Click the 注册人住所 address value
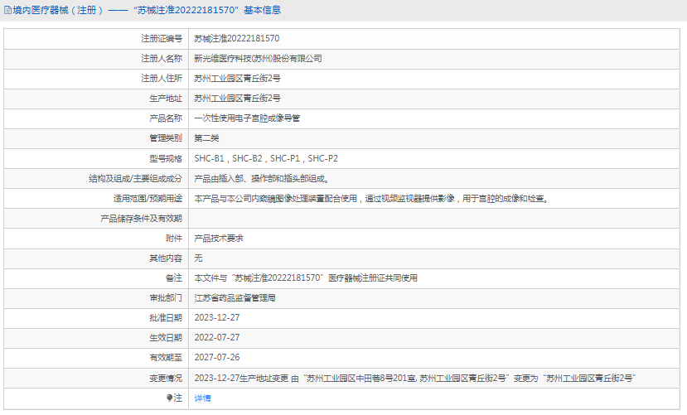The width and height of the screenshot is (687, 415). 238,79
